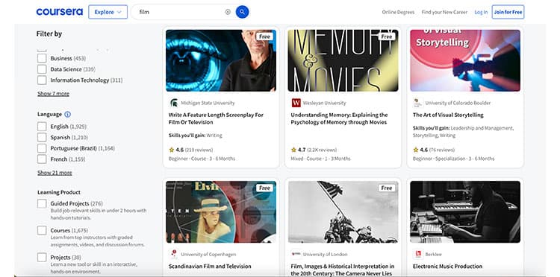Click the star rating for the Screenplay course
This screenshot has width=560, height=277.
tap(175, 150)
